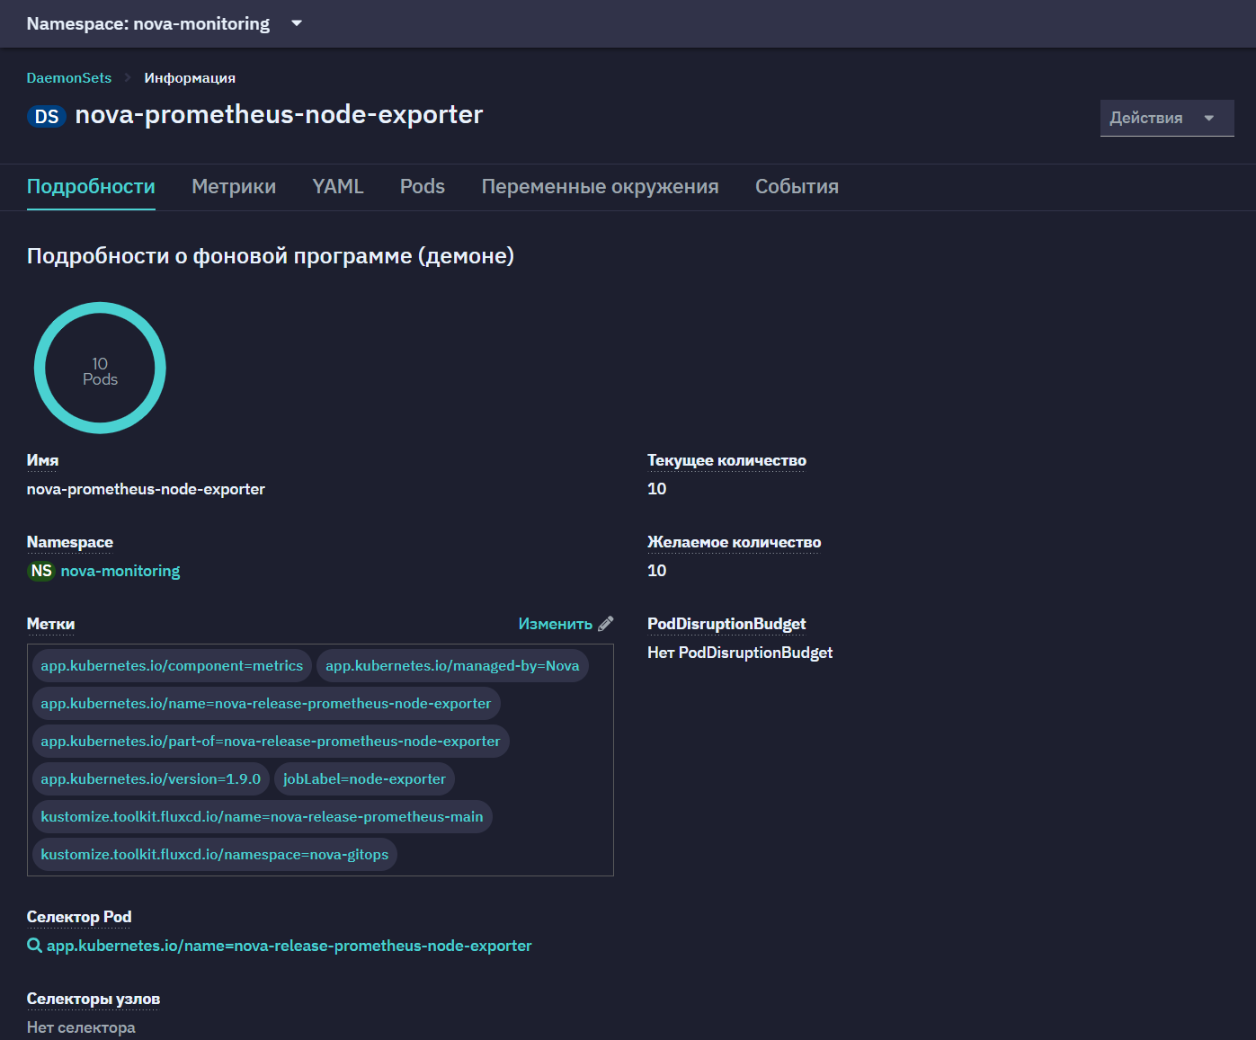Click the kustomize namespace=nova-gitops label
The width and height of the screenshot is (1256, 1040).
215,855
